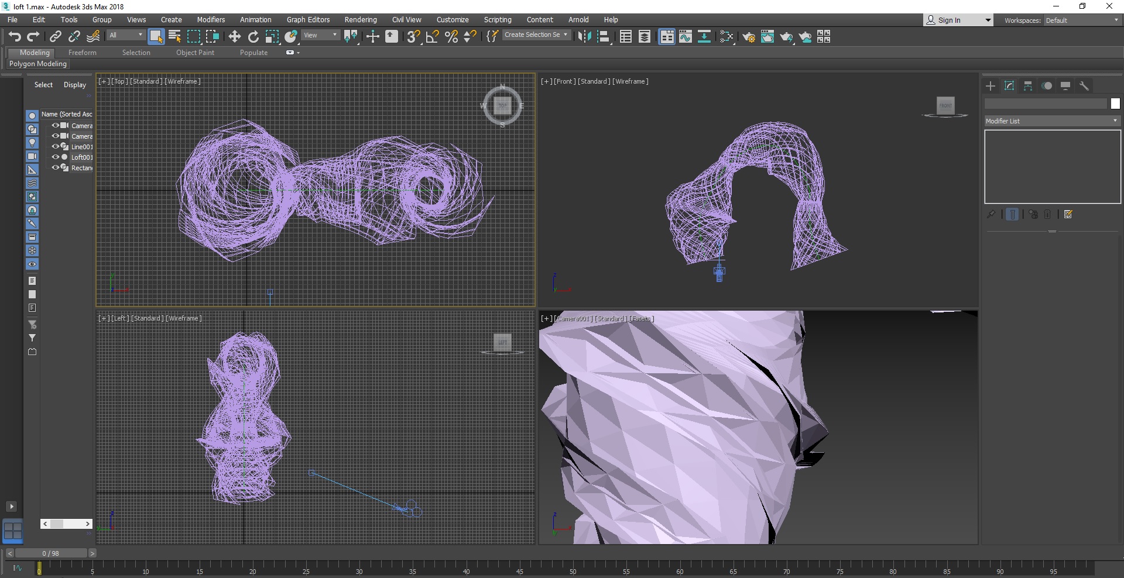Image resolution: width=1124 pixels, height=578 pixels.
Task: Pick the Rectangular Selection Region tool
Action: 193,37
